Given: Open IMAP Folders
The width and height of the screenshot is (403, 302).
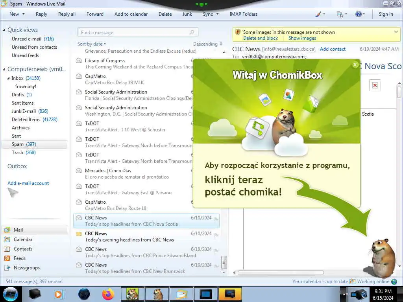Looking at the screenshot, I should tap(243, 14).
